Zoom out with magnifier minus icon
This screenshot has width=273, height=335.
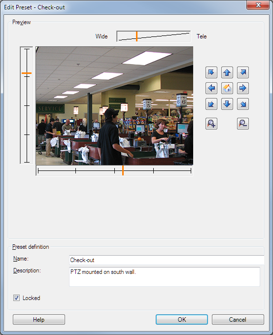pyautogui.click(x=243, y=124)
